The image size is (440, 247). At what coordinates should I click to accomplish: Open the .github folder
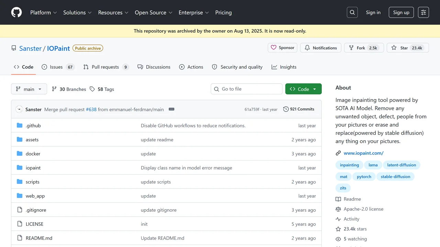[33, 126]
